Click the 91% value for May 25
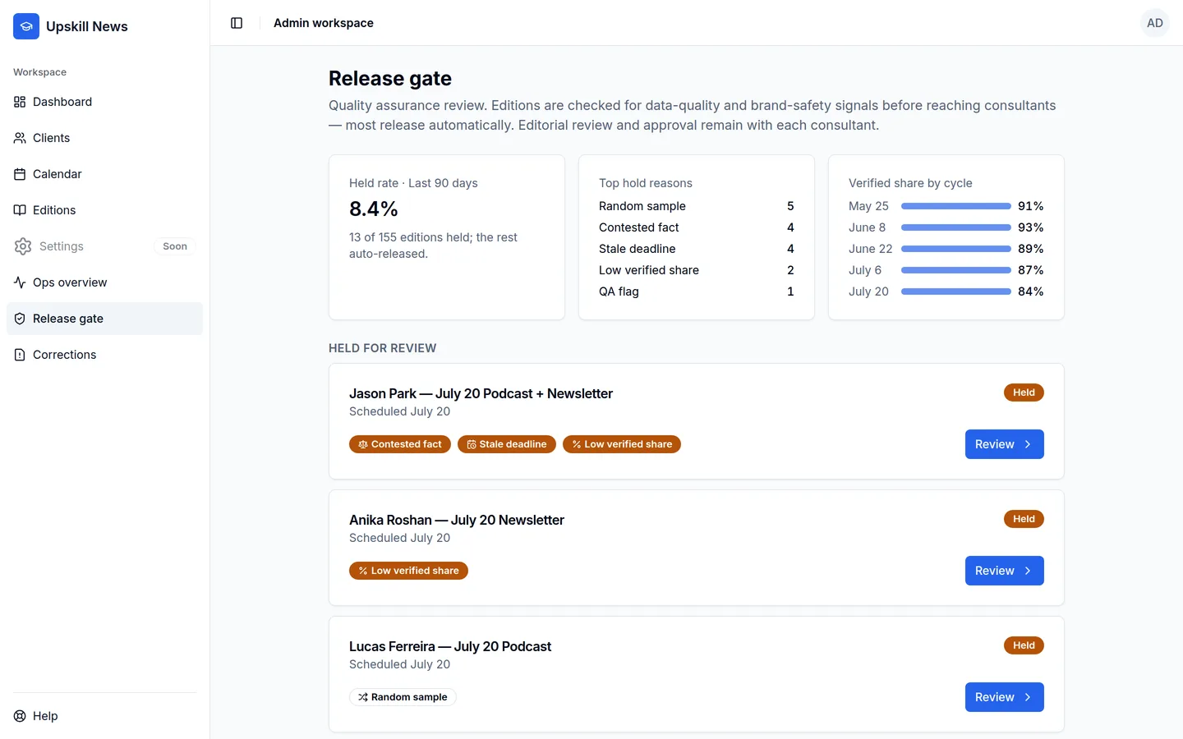 pyautogui.click(x=1031, y=206)
